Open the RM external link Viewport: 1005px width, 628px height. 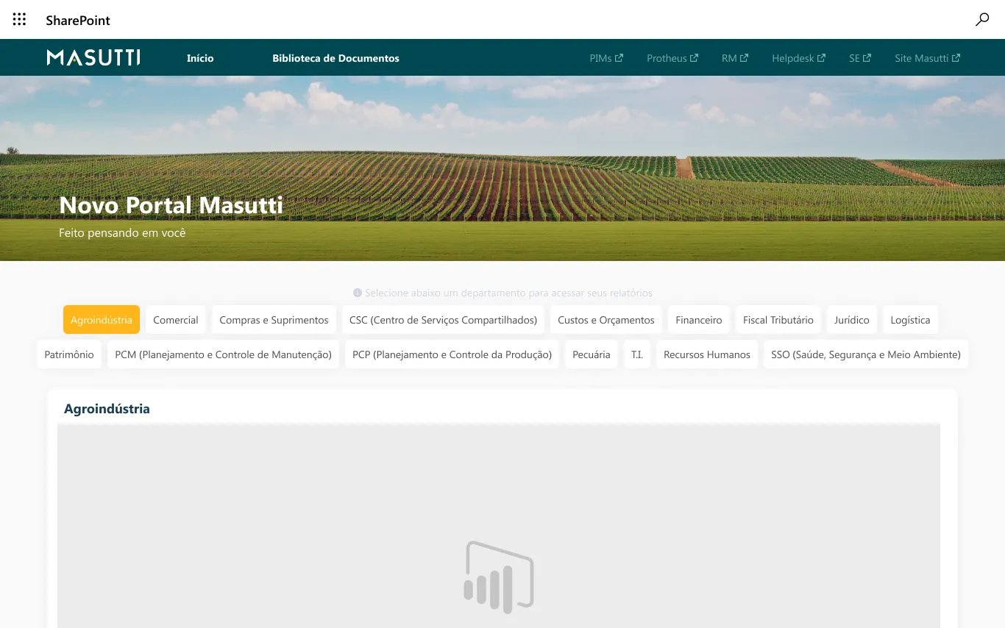click(735, 58)
